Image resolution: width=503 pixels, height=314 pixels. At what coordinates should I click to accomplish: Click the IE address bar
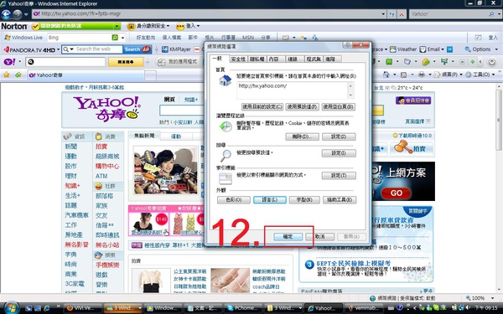(x=206, y=13)
